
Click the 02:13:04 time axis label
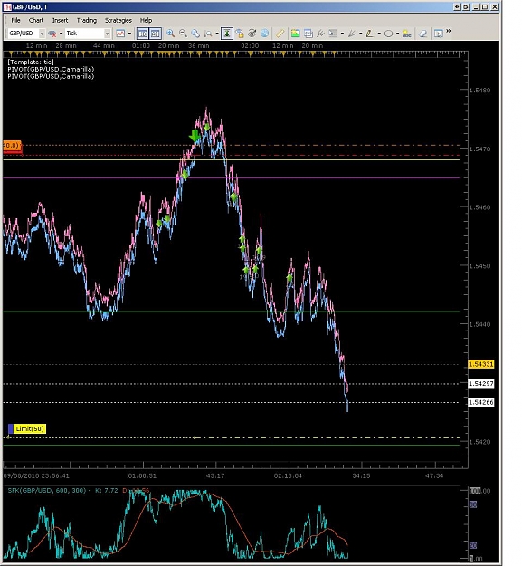288,475
